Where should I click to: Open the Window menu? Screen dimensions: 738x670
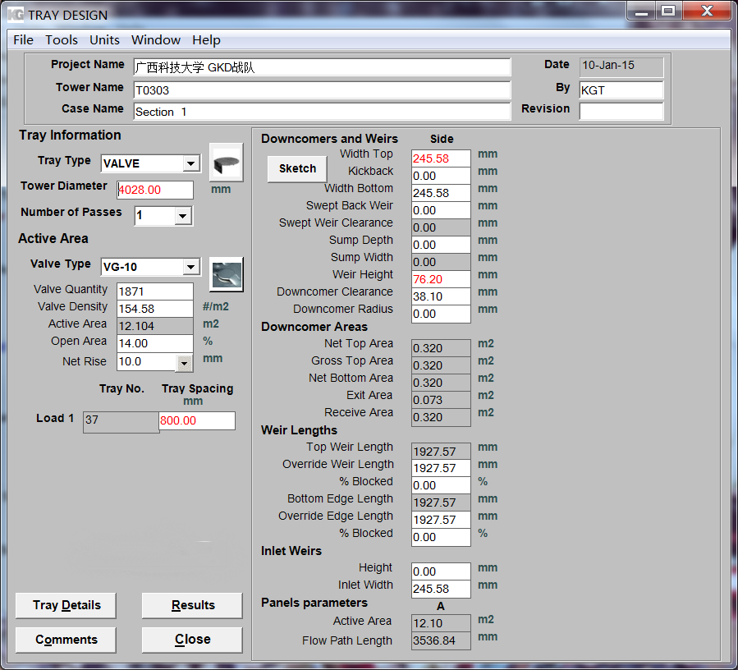pyautogui.click(x=156, y=40)
